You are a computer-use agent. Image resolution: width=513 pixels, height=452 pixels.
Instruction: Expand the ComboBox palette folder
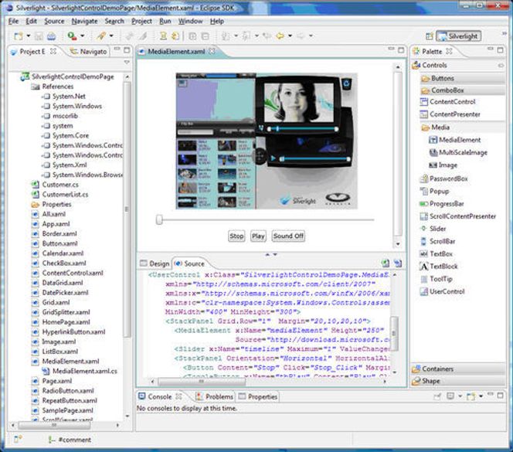tap(463, 90)
